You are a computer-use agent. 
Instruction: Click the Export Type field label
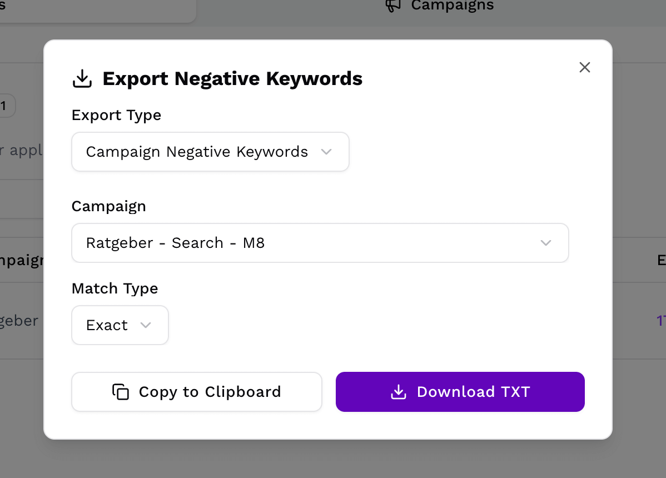[x=116, y=115]
